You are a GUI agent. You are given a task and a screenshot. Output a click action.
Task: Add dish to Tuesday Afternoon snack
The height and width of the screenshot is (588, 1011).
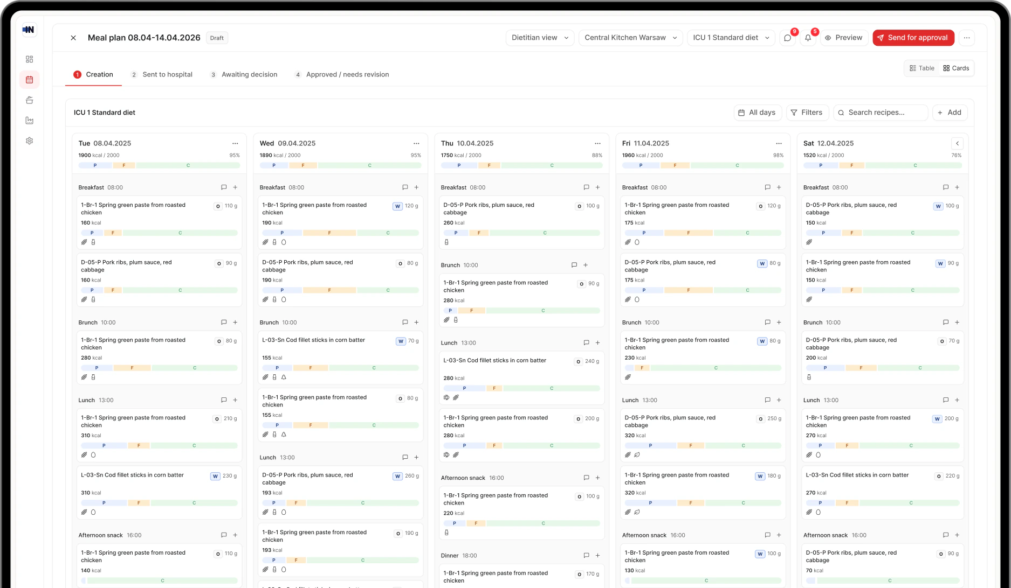point(235,535)
